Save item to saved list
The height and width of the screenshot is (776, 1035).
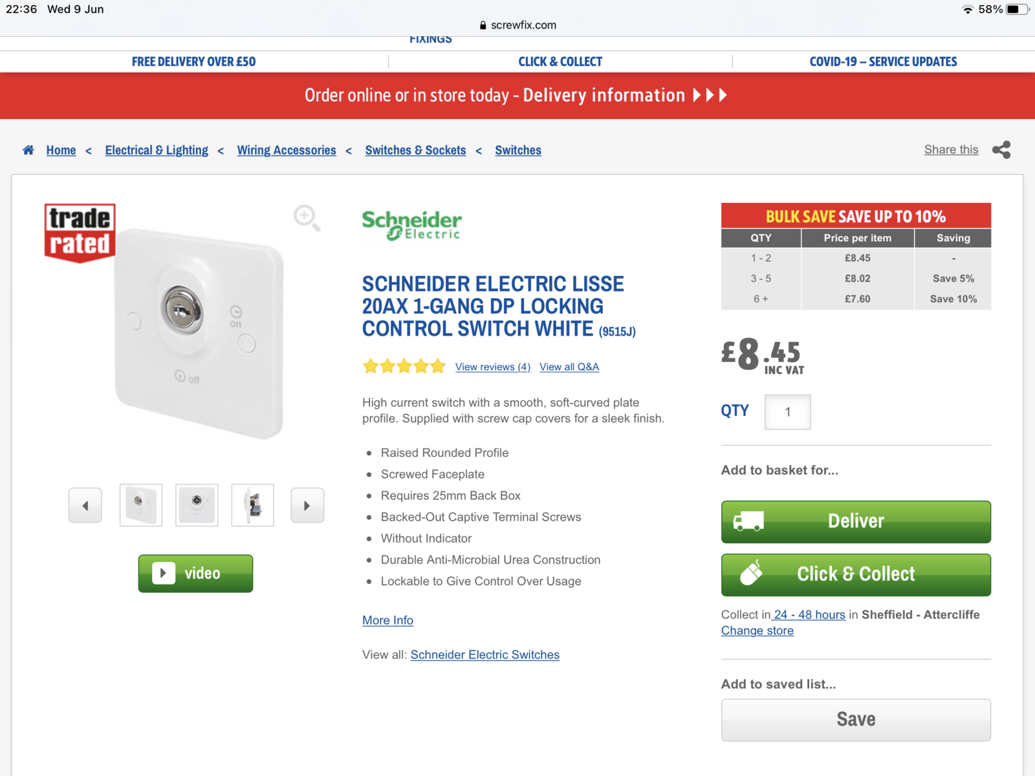coord(856,720)
